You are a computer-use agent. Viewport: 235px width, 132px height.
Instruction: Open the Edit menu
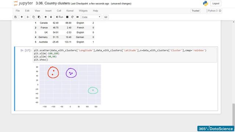tap(27, 11)
